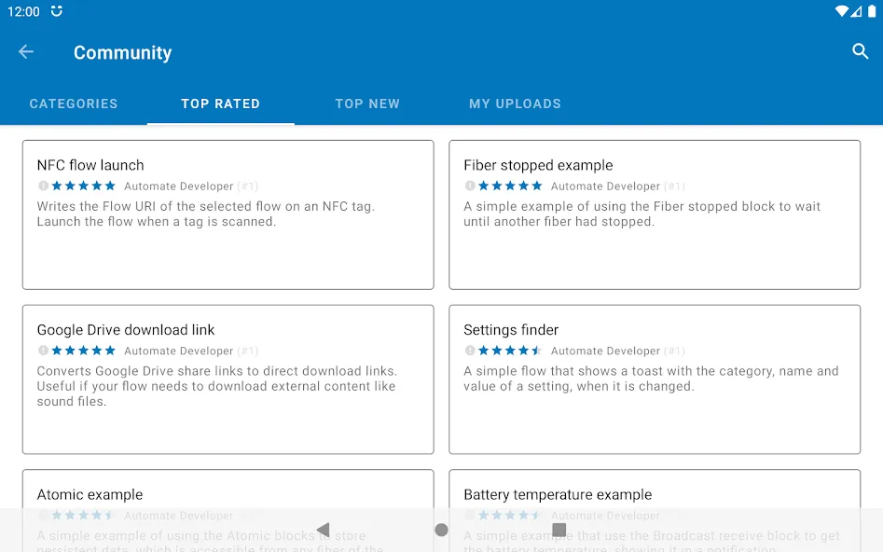883x552 pixels.
Task: Select the Top Rated tab
Action: 221,103
